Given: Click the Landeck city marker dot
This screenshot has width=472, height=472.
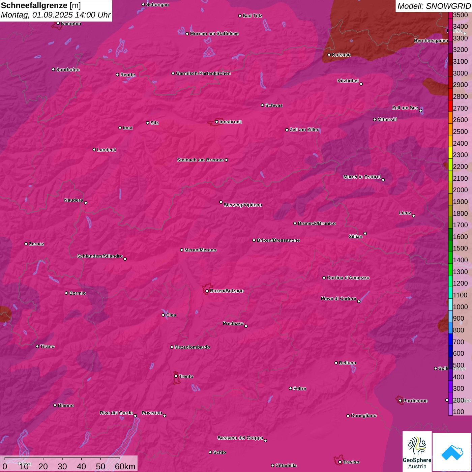Looking at the screenshot, I should (94, 150).
